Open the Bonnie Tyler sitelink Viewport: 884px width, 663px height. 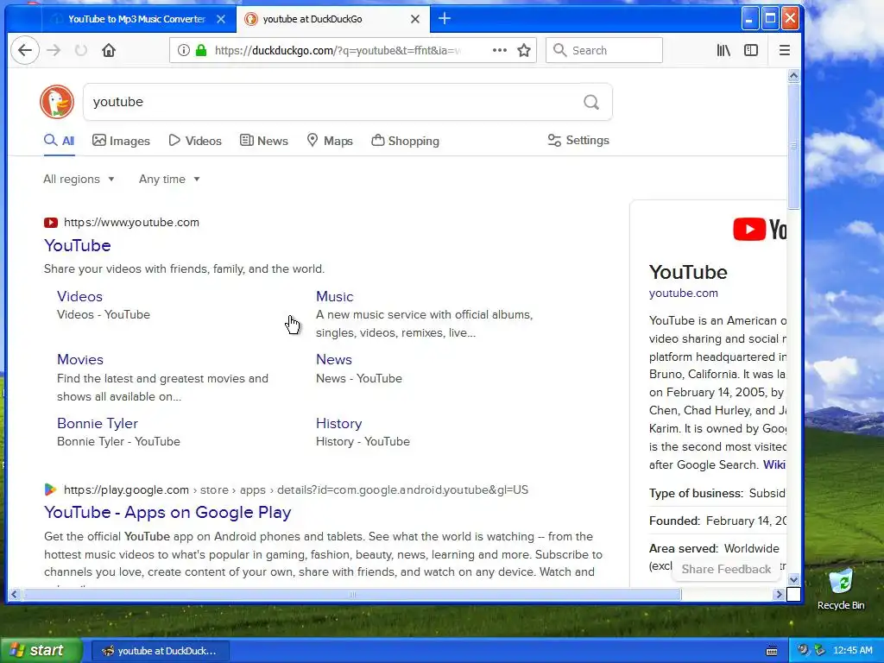tap(97, 423)
